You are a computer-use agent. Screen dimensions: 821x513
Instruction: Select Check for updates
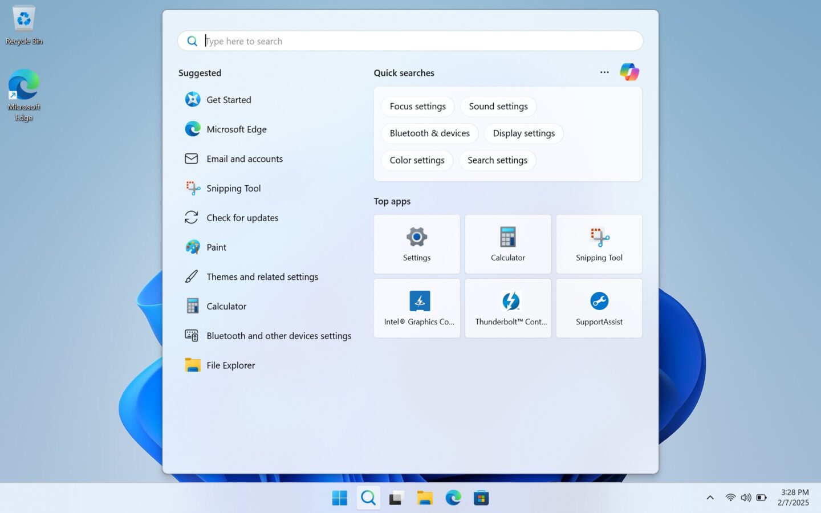tap(242, 217)
